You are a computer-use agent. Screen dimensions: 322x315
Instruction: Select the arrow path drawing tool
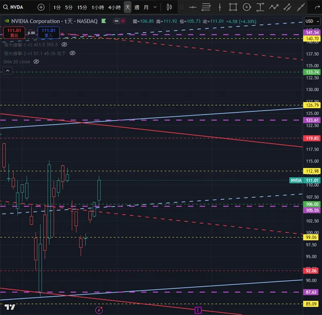point(274,7)
